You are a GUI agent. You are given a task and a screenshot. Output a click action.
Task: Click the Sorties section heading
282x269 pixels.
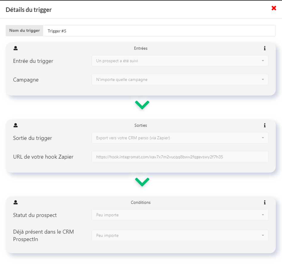coord(141,125)
